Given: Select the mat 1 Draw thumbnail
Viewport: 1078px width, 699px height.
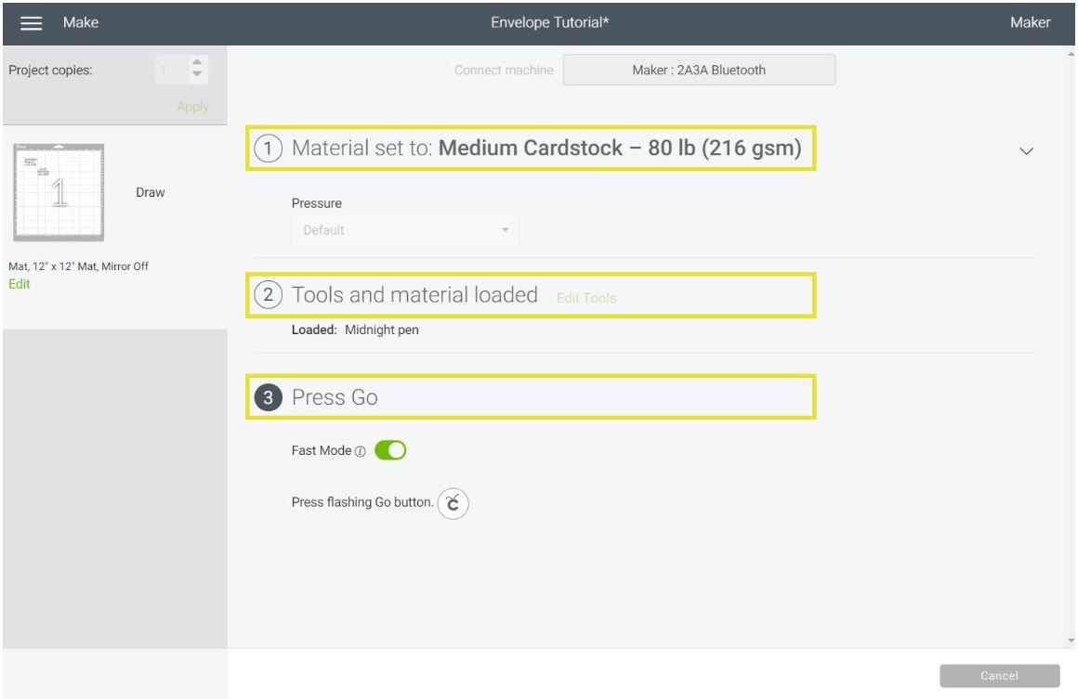Looking at the screenshot, I should click(x=59, y=192).
